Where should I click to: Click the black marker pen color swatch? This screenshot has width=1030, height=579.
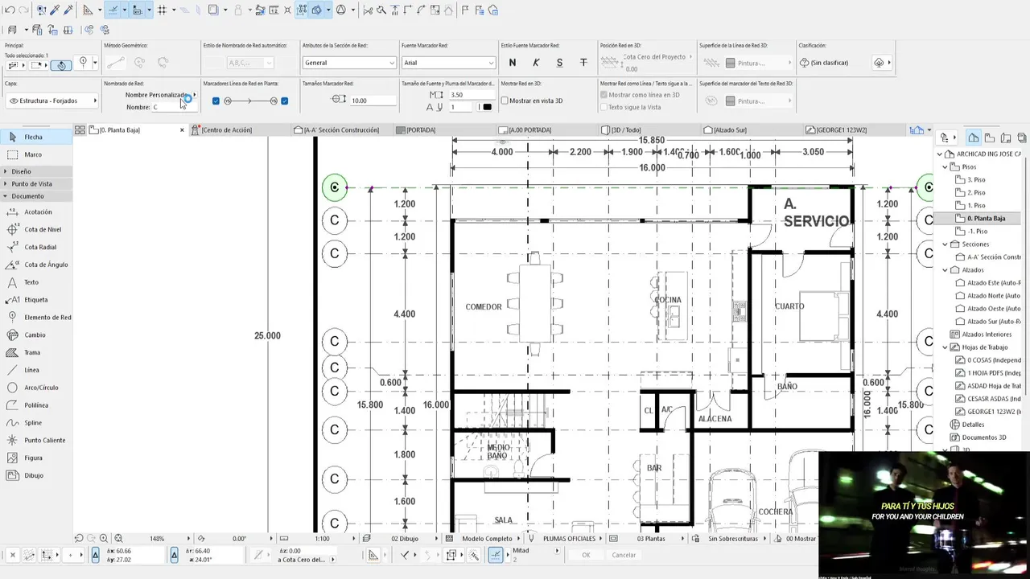coord(487,107)
